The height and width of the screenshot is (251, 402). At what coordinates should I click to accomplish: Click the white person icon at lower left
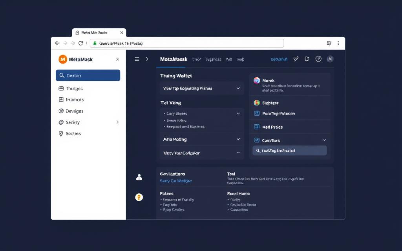139,177
